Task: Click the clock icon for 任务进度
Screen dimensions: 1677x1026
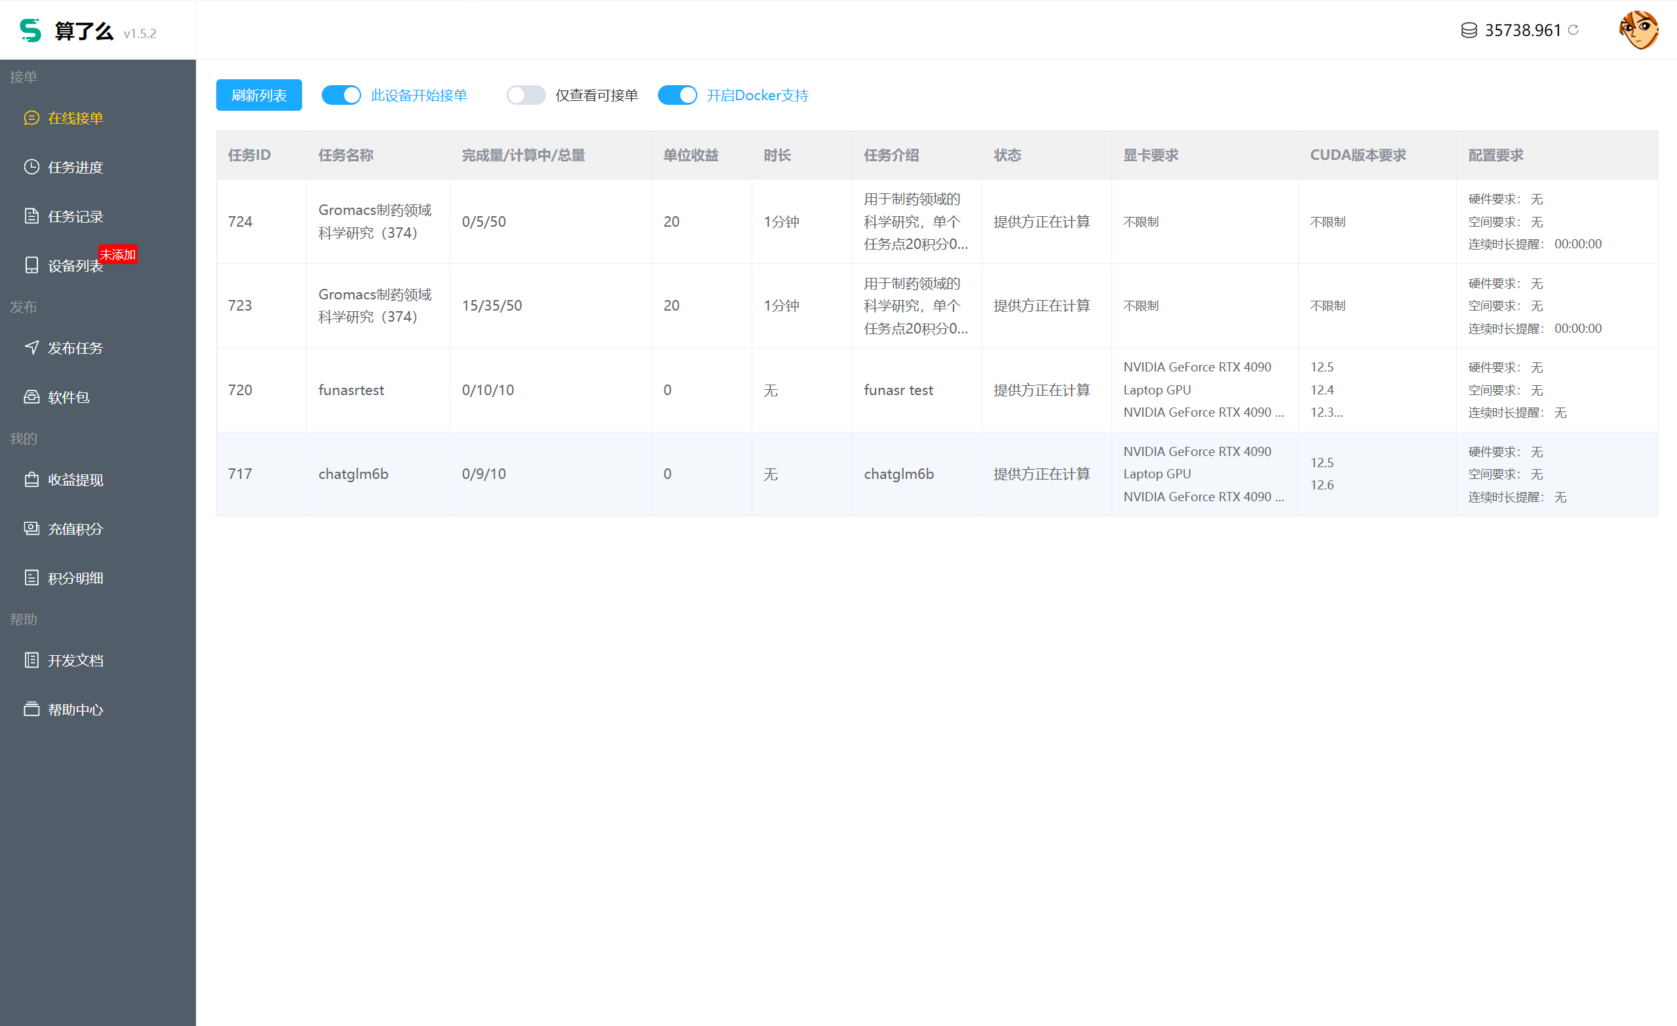Action: click(31, 166)
